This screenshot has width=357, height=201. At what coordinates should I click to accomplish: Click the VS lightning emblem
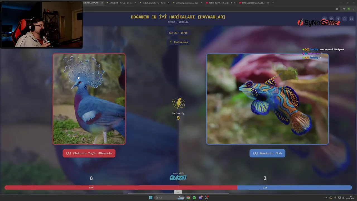pos(178,103)
